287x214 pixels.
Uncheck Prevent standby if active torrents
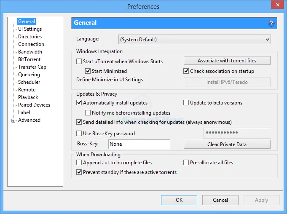pos(79,172)
